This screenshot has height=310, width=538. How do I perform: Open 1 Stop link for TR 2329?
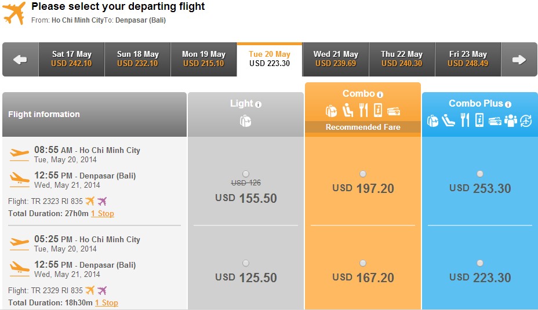[x=106, y=302]
